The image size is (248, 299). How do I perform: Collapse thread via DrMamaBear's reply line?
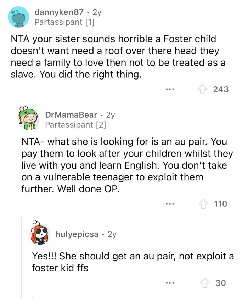(11, 198)
